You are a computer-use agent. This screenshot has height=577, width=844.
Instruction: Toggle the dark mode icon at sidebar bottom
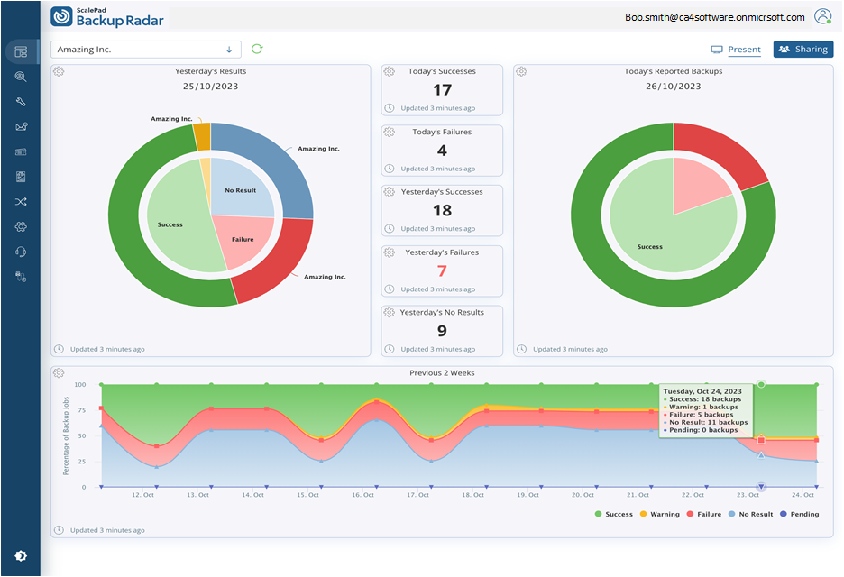coord(21,555)
